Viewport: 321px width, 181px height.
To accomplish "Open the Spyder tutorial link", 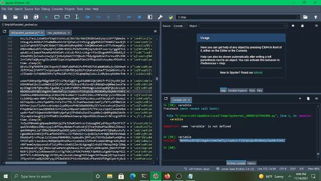I will click(258, 72).
